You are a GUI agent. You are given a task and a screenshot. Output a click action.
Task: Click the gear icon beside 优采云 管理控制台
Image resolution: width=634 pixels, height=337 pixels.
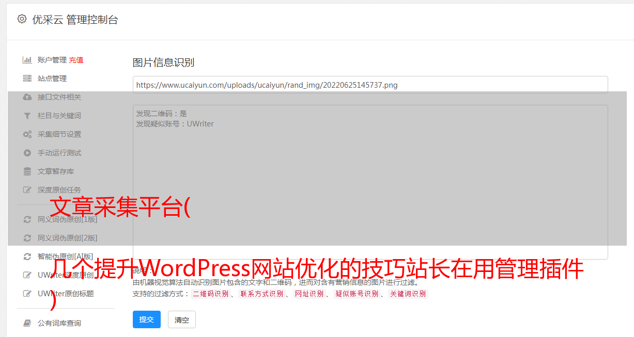(22, 19)
